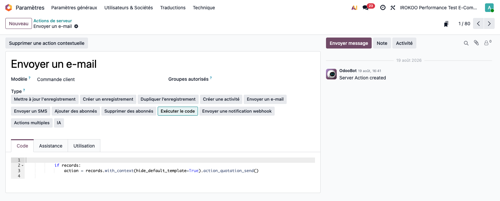This screenshot has width=500, height=201.
Task: Open the Technique menu
Action: [204, 8]
